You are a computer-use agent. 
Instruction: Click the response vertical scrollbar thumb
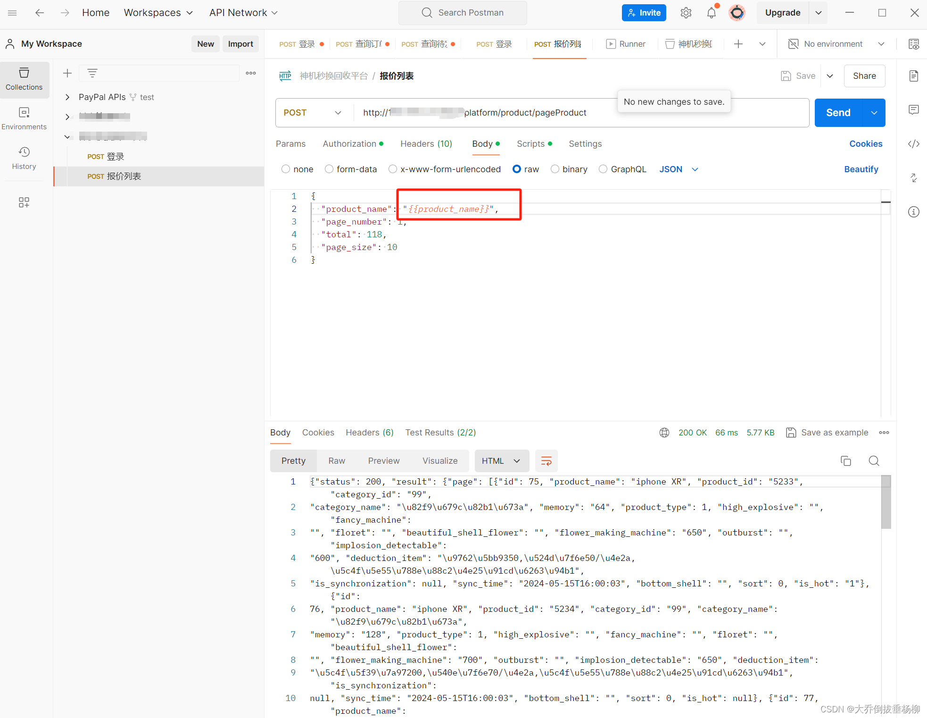coord(886,502)
